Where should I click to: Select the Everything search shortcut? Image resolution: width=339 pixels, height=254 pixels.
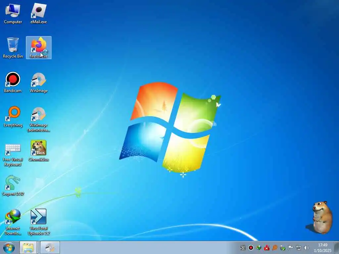(x=13, y=117)
